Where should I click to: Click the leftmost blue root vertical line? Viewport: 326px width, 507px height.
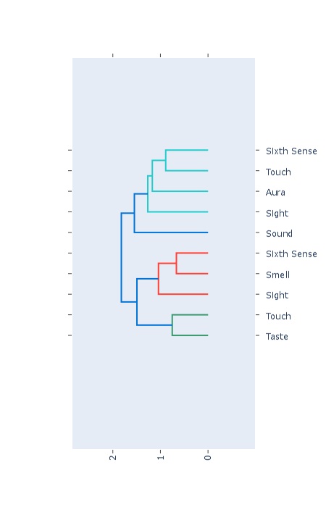pos(121,257)
